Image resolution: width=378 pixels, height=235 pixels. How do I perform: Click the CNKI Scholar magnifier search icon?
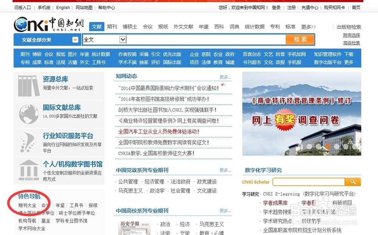[353, 182]
